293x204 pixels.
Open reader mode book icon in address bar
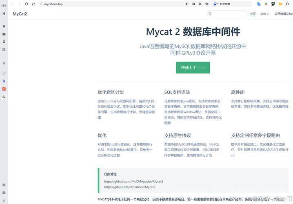coord(193,4)
